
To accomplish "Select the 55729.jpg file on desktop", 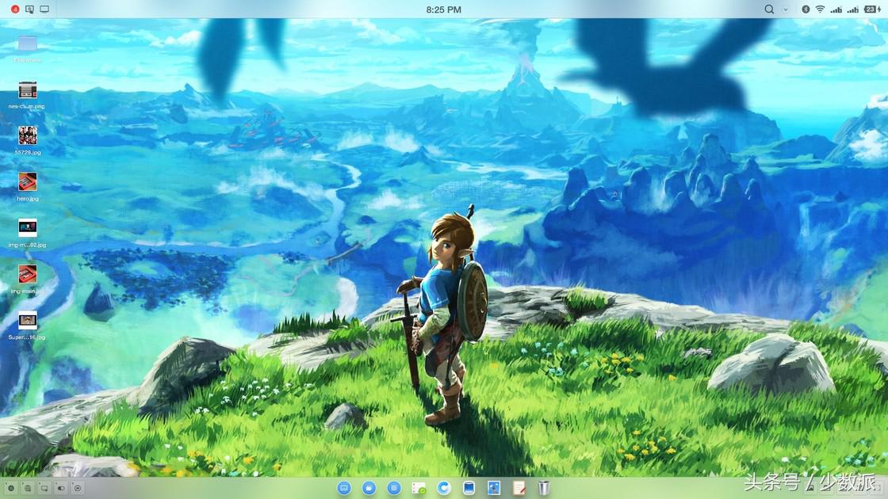I will (x=27, y=141).
